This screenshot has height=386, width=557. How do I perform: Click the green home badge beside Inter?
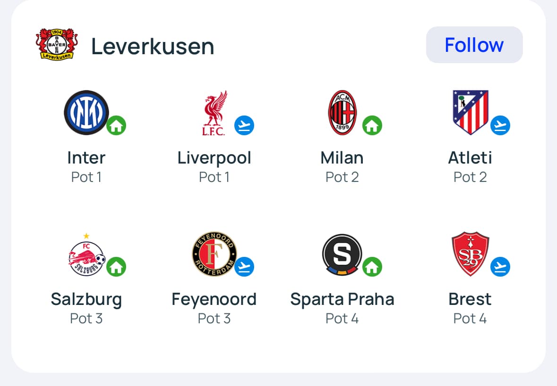116,125
